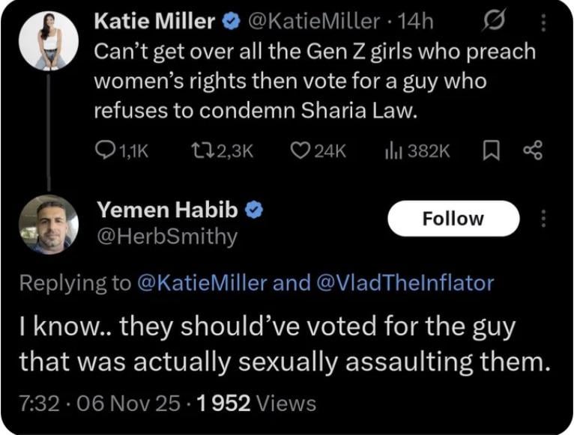This screenshot has width=574, height=435.
Task: Click the retweet icon showing 2,3K
Action: point(198,152)
